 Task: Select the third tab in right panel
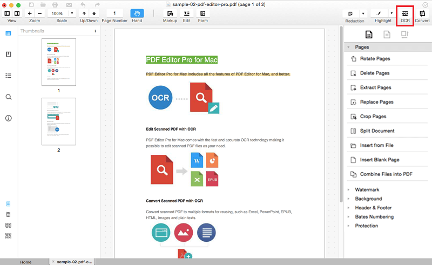(404, 35)
